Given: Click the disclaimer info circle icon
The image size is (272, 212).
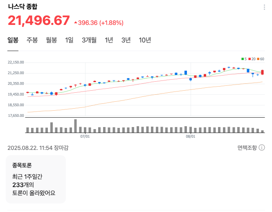Looking at the screenshot, I should click(262, 147).
